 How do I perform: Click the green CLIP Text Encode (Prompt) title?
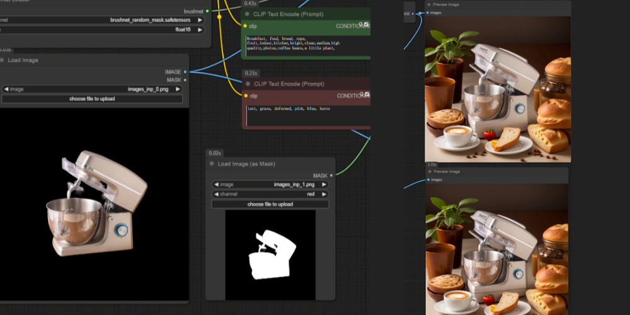click(x=288, y=14)
